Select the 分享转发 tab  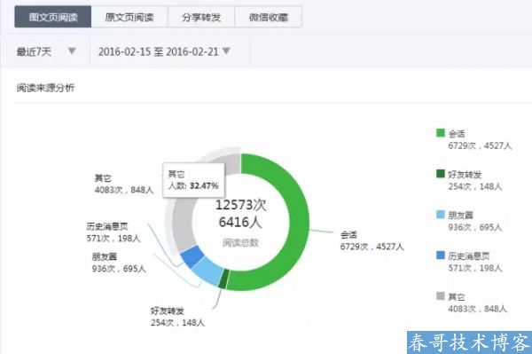coord(201,17)
